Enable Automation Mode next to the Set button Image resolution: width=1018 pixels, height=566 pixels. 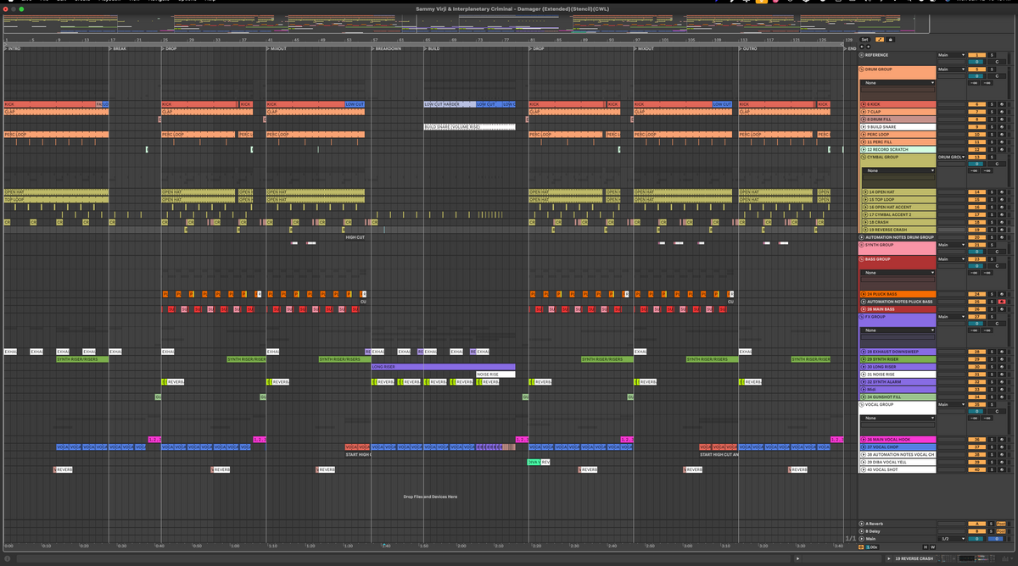coord(881,40)
